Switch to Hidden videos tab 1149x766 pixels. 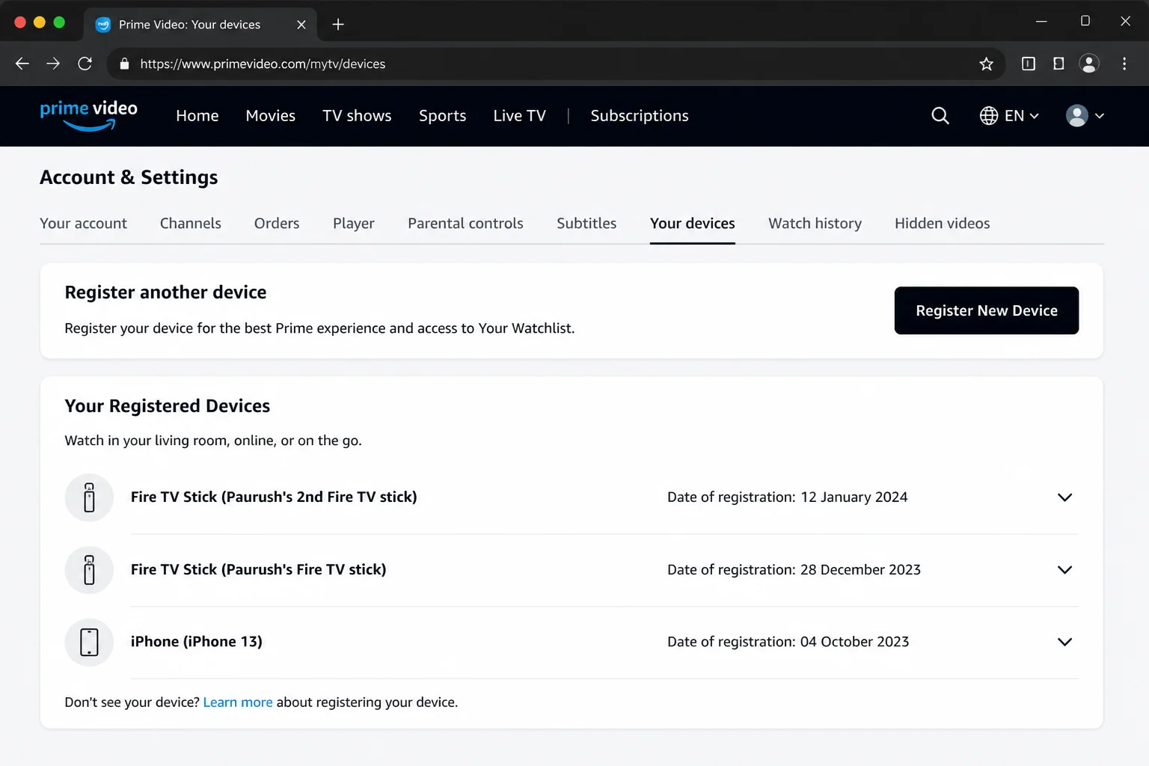(943, 224)
